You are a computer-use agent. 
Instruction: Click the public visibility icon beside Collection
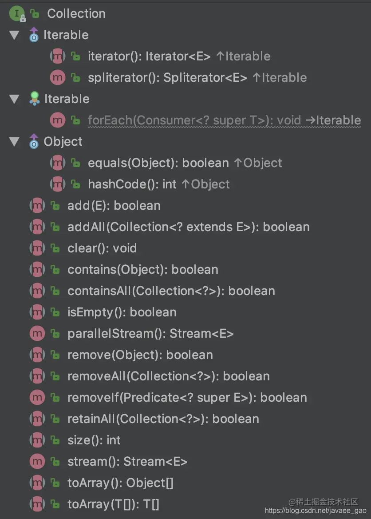(x=35, y=14)
